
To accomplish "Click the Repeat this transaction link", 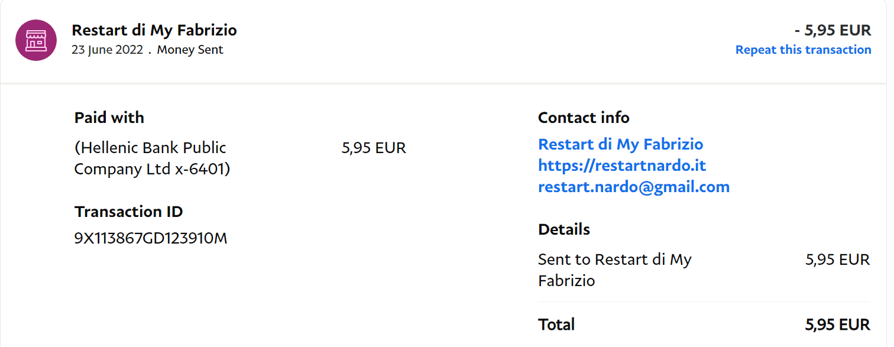I will click(x=803, y=50).
